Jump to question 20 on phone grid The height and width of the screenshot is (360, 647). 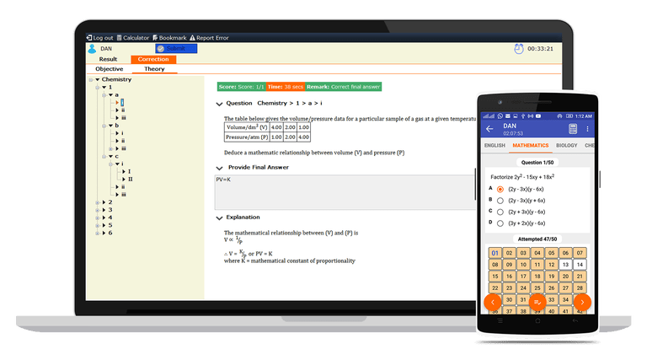coord(565,277)
